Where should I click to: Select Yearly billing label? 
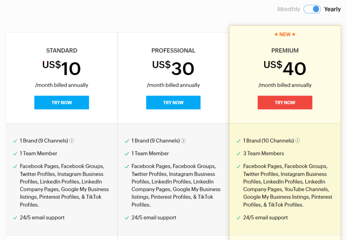tap(332, 9)
